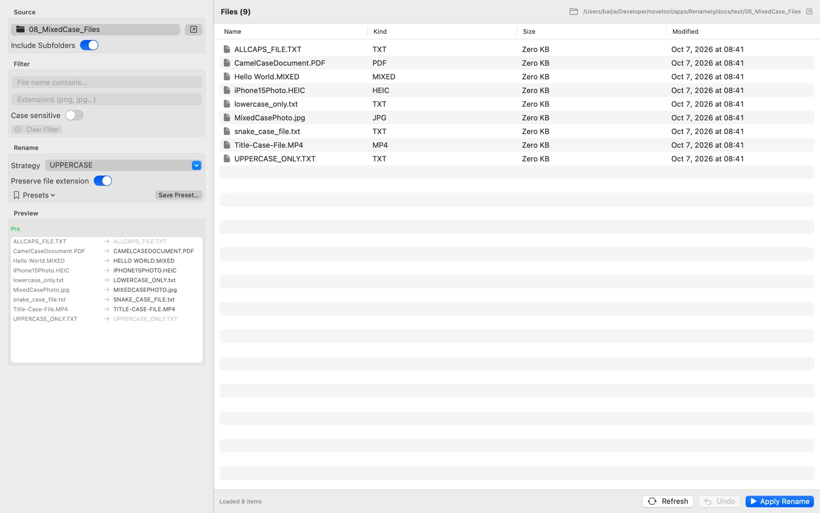Image resolution: width=820 pixels, height=513 pixels.
Task: Sort files by Name column header
Action: pyautogui.click(x=233, y=31)
